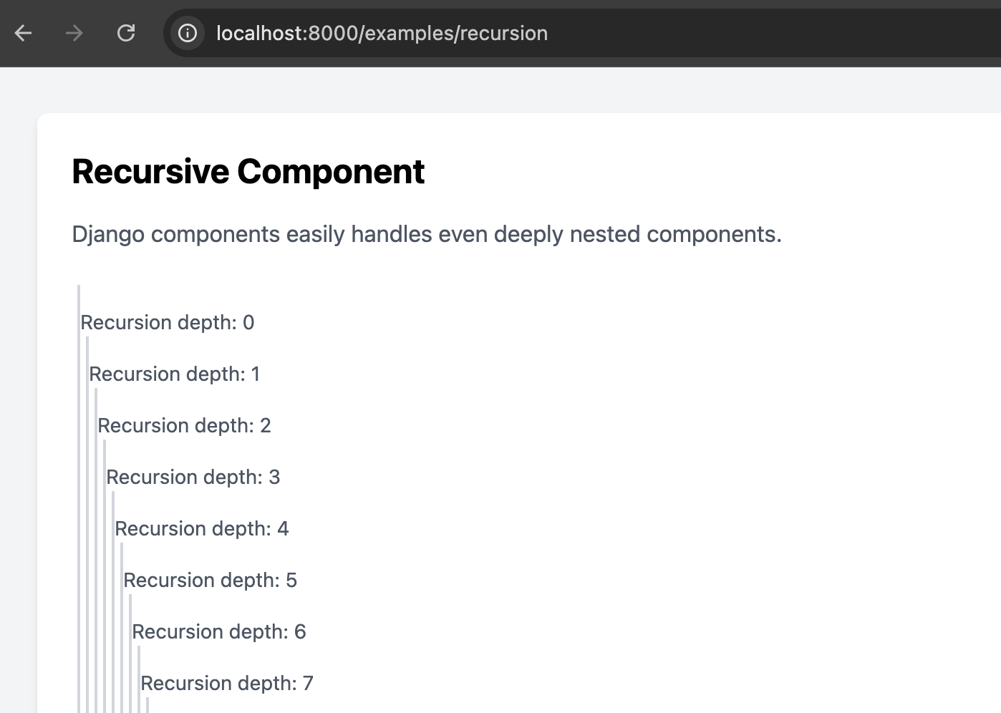Click the "Django components easily handles" description
Image resolution: width=1001 pixels, height=713 pixels.
[x=427, y=234]
